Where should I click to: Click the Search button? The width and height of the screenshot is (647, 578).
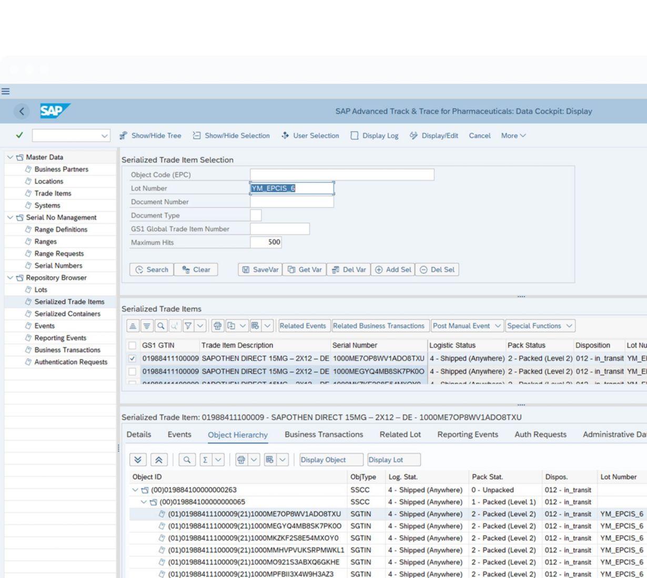(151, 270)
